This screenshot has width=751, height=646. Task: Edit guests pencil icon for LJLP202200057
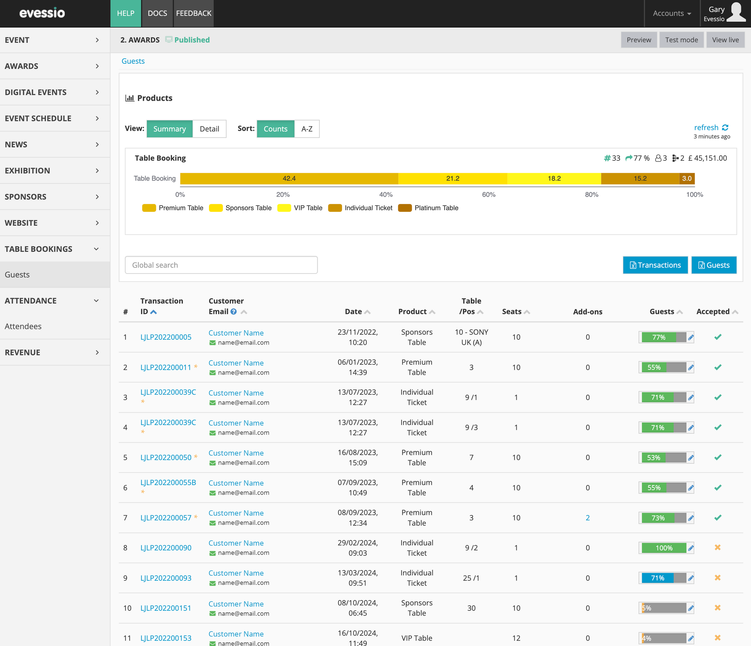[690, 518]
